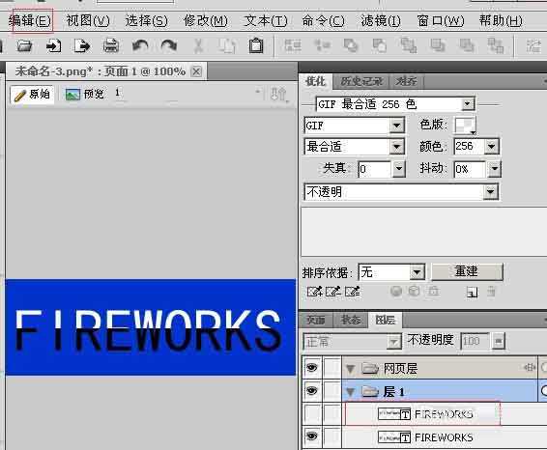
Task: Open the 失真 loss value dropdown arrow
Action: pyautogui.click(x=399, y=169)
